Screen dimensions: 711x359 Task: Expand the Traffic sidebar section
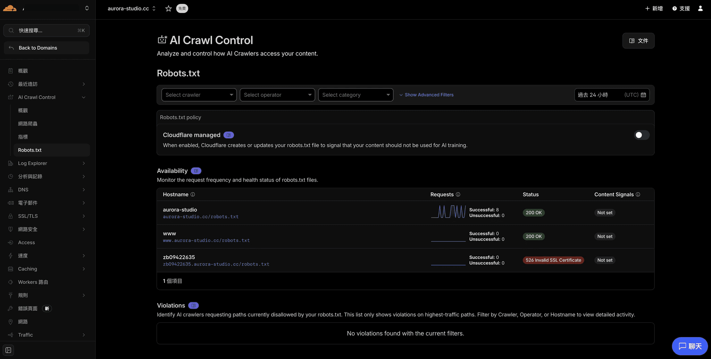point(84,335)
